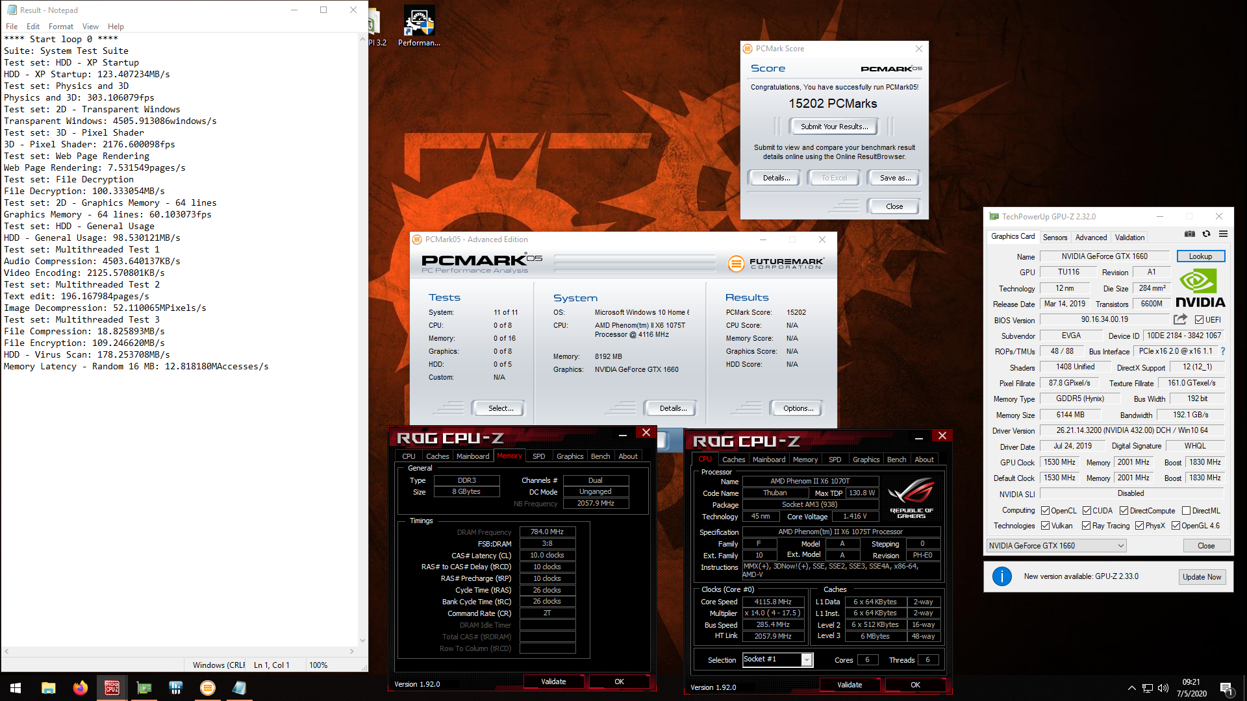Click the Select button under PCMark05 Tests
Screen dimensions: 1247x701
click(x=500, y=408)
